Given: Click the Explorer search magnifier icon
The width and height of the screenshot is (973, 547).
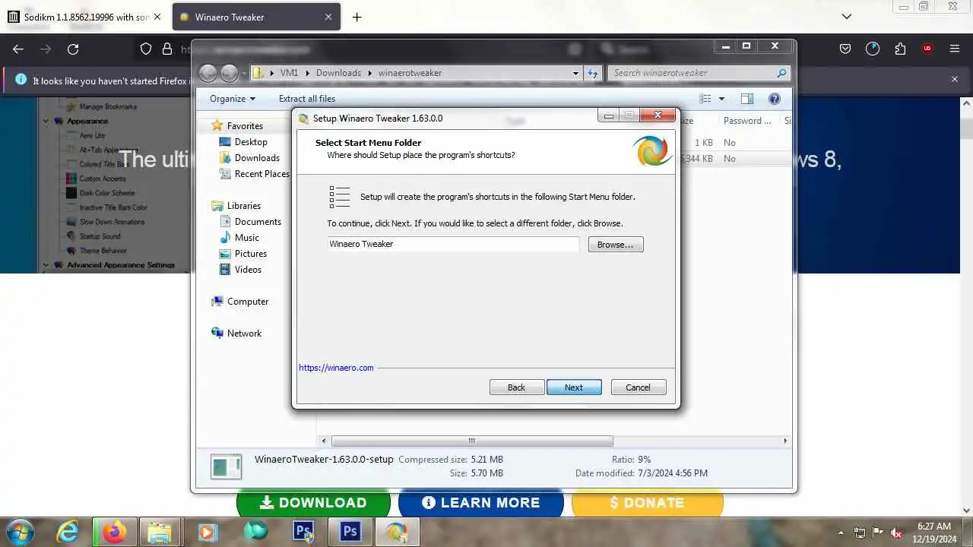Looking at the screenshot, I should pos(781,73).
